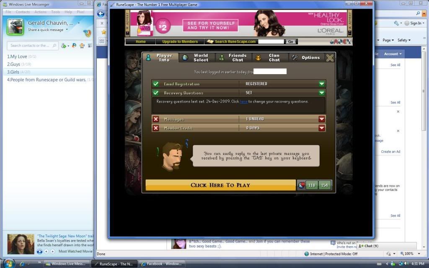Image resolution: width=429 pixels, height=268 pixels.
Task: Expand the 3.Girls contact group
Action: coord(18,72)
